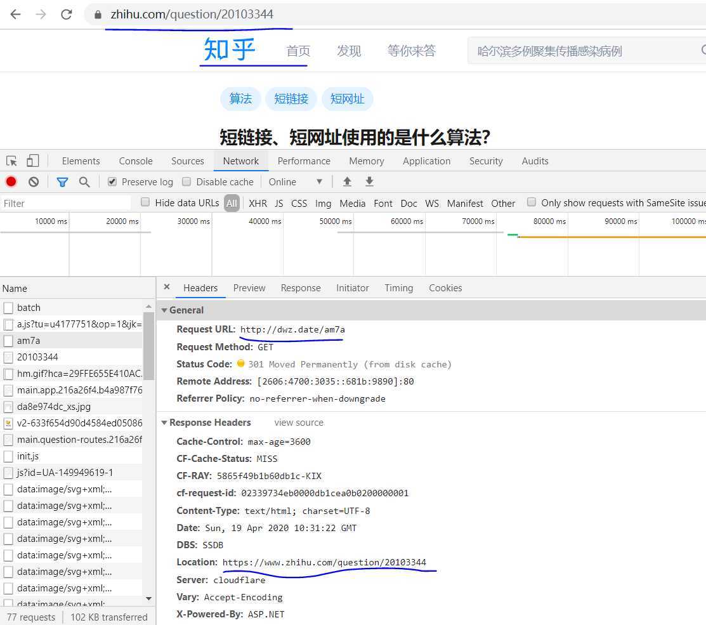
Task: Switch to the Sources tab
Action: coord(187,161)
